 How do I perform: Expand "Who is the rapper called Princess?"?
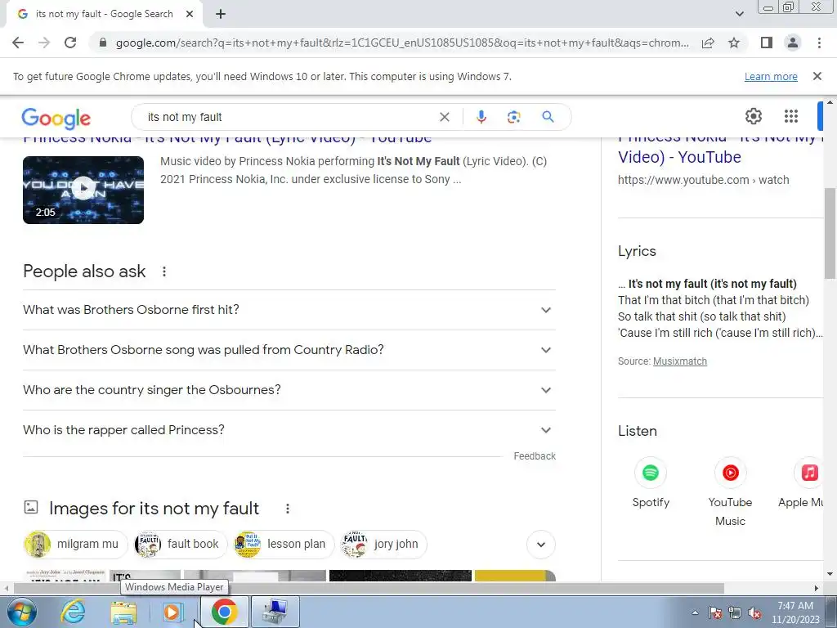pyautogui.click(x=289, y=430)
